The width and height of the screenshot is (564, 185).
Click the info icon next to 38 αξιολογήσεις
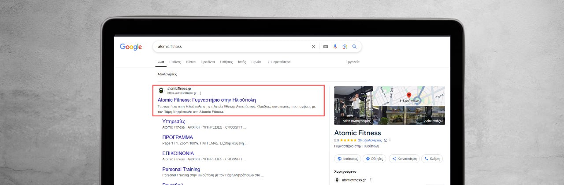click(386, 140)
